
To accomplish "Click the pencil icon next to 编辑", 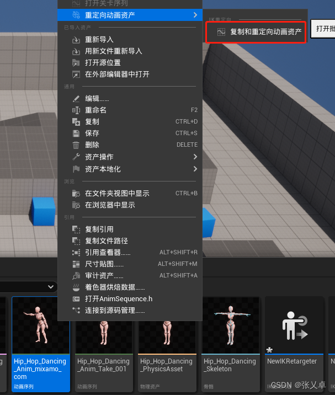I will pyautogui.click(x=76, y=99).
